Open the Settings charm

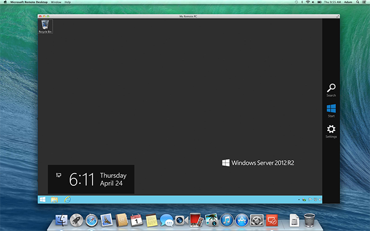331,130
